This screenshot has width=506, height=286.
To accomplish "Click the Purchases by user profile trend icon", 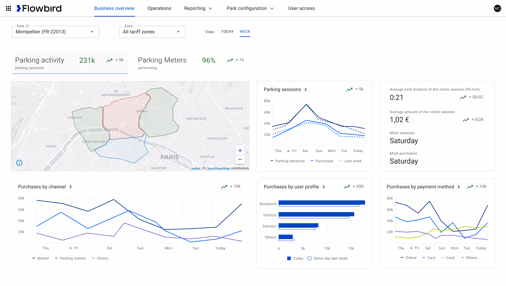I will pos(347,187).
